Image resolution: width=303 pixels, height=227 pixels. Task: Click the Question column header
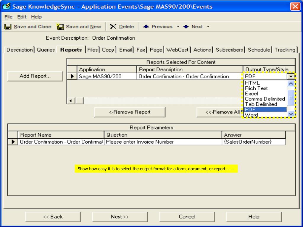(x=163, y=135)
